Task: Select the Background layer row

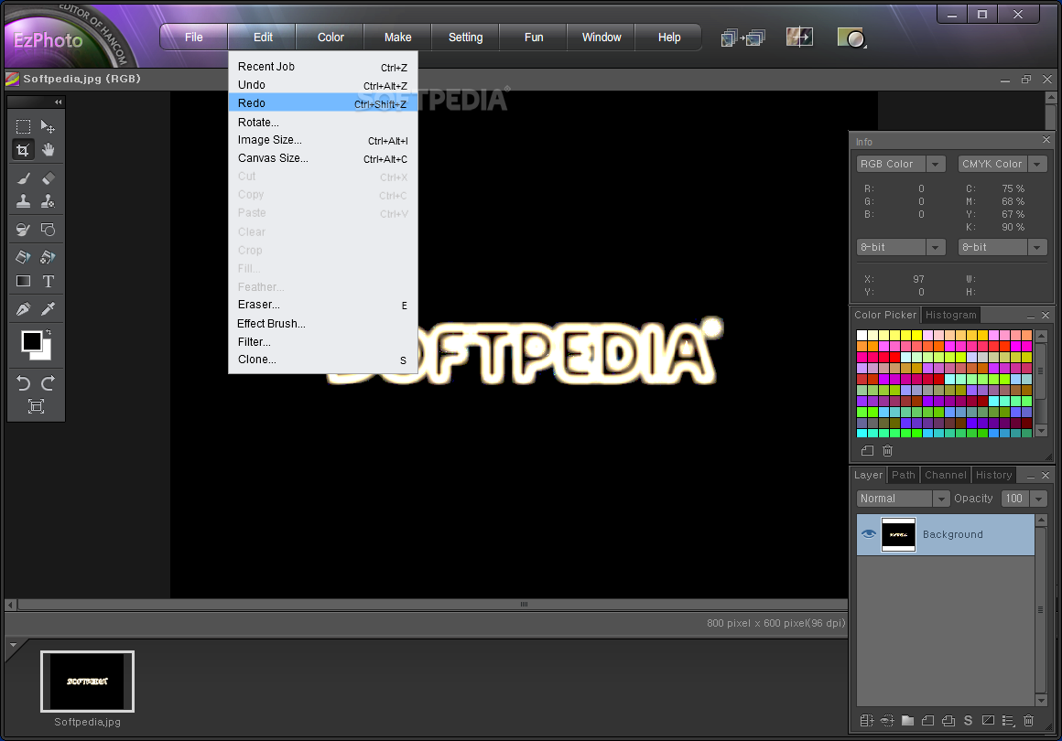Action: (946, 534)
